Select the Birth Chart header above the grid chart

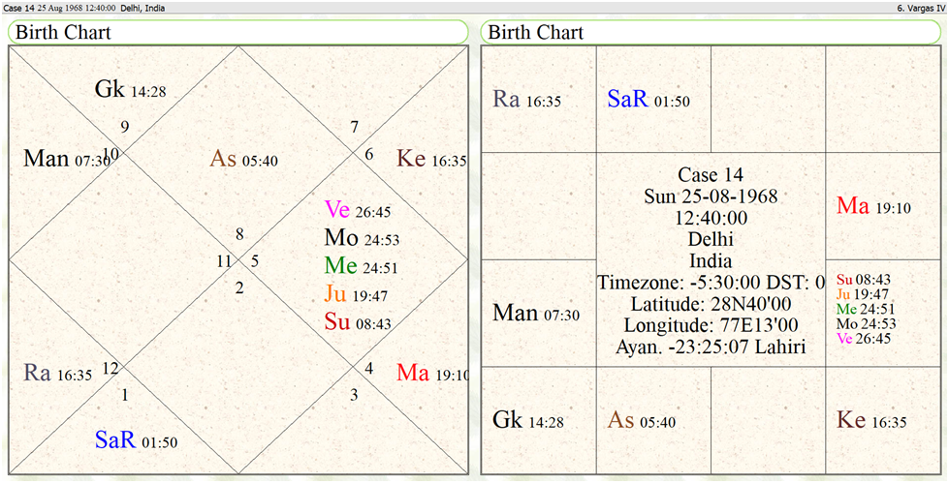point(711,32)
